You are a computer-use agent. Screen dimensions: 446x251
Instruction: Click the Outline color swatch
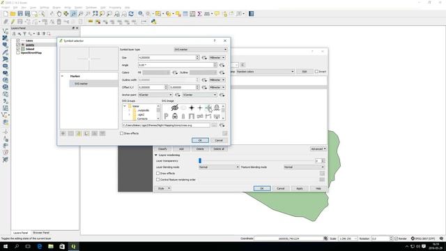pyautogui.click(x=203, y=73)
